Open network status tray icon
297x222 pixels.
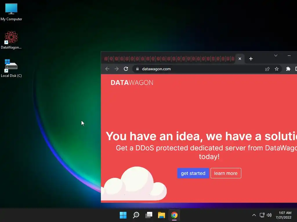(x=262, y=215)
